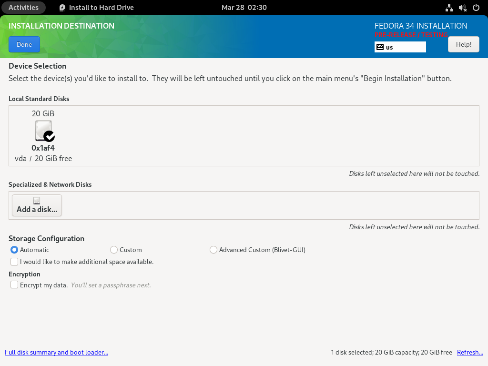Click the volume speaker icon in top bar
The image size is (488, 366).
pos(462,8)
